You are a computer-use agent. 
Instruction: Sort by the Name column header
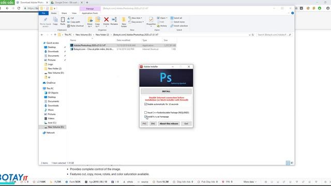(x=73, y=40)
